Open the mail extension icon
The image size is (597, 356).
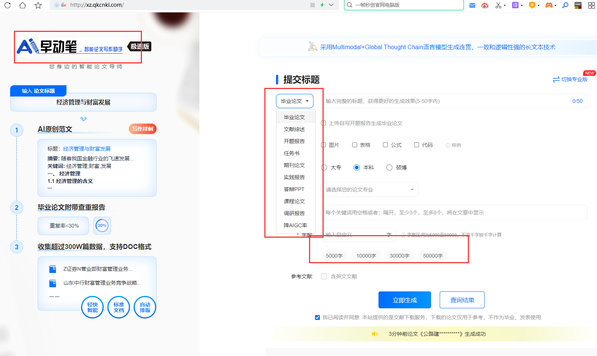472,5
